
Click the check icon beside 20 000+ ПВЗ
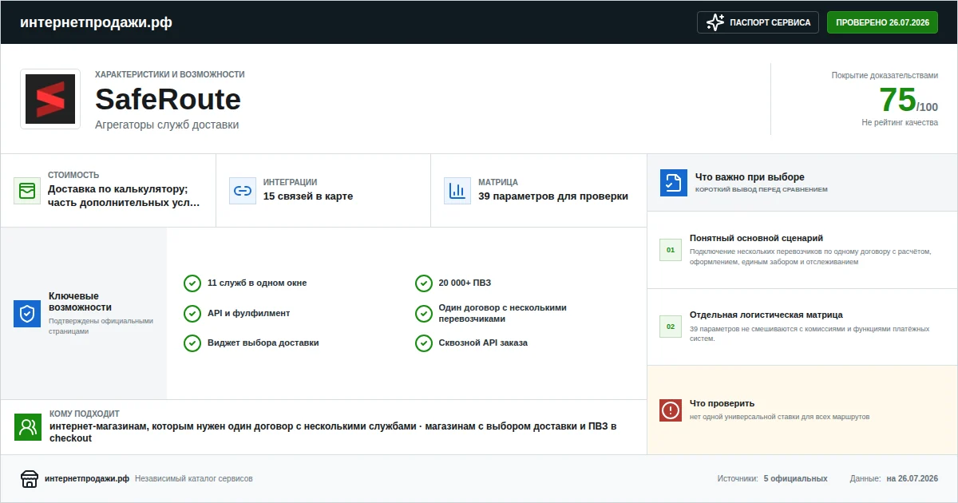(424, 283)
